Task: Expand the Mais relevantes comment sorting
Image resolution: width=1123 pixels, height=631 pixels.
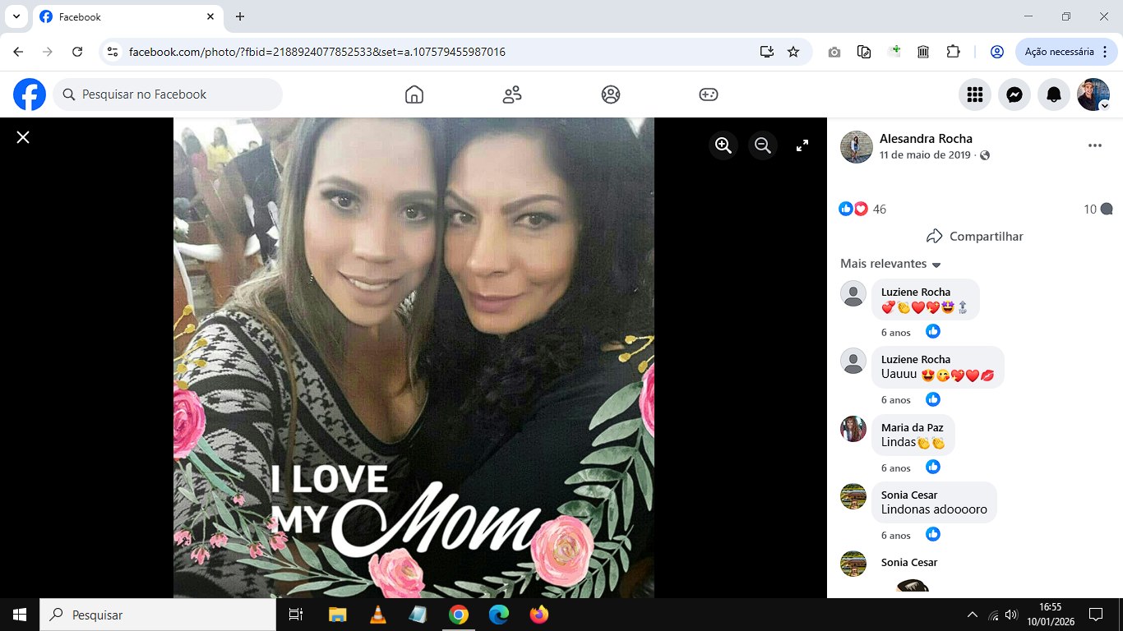Action: [x=891, y=264]
